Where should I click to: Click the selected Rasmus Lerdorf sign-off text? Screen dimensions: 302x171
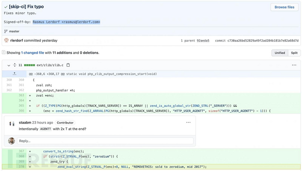click(x=66, y=22)
